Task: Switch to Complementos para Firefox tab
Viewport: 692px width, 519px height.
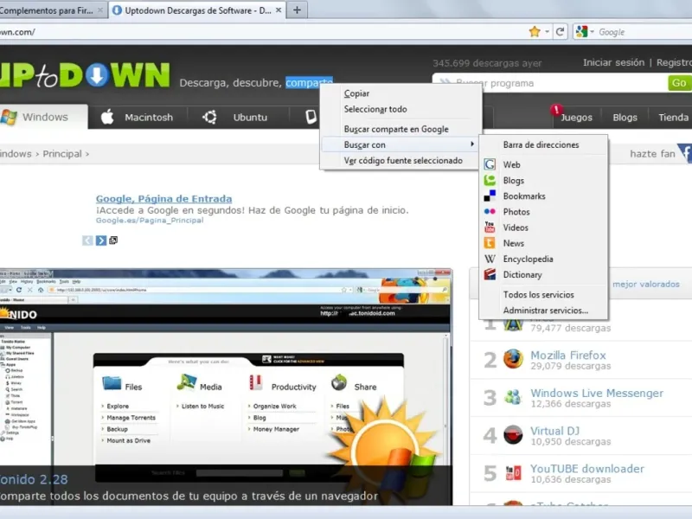Action: 47,10
